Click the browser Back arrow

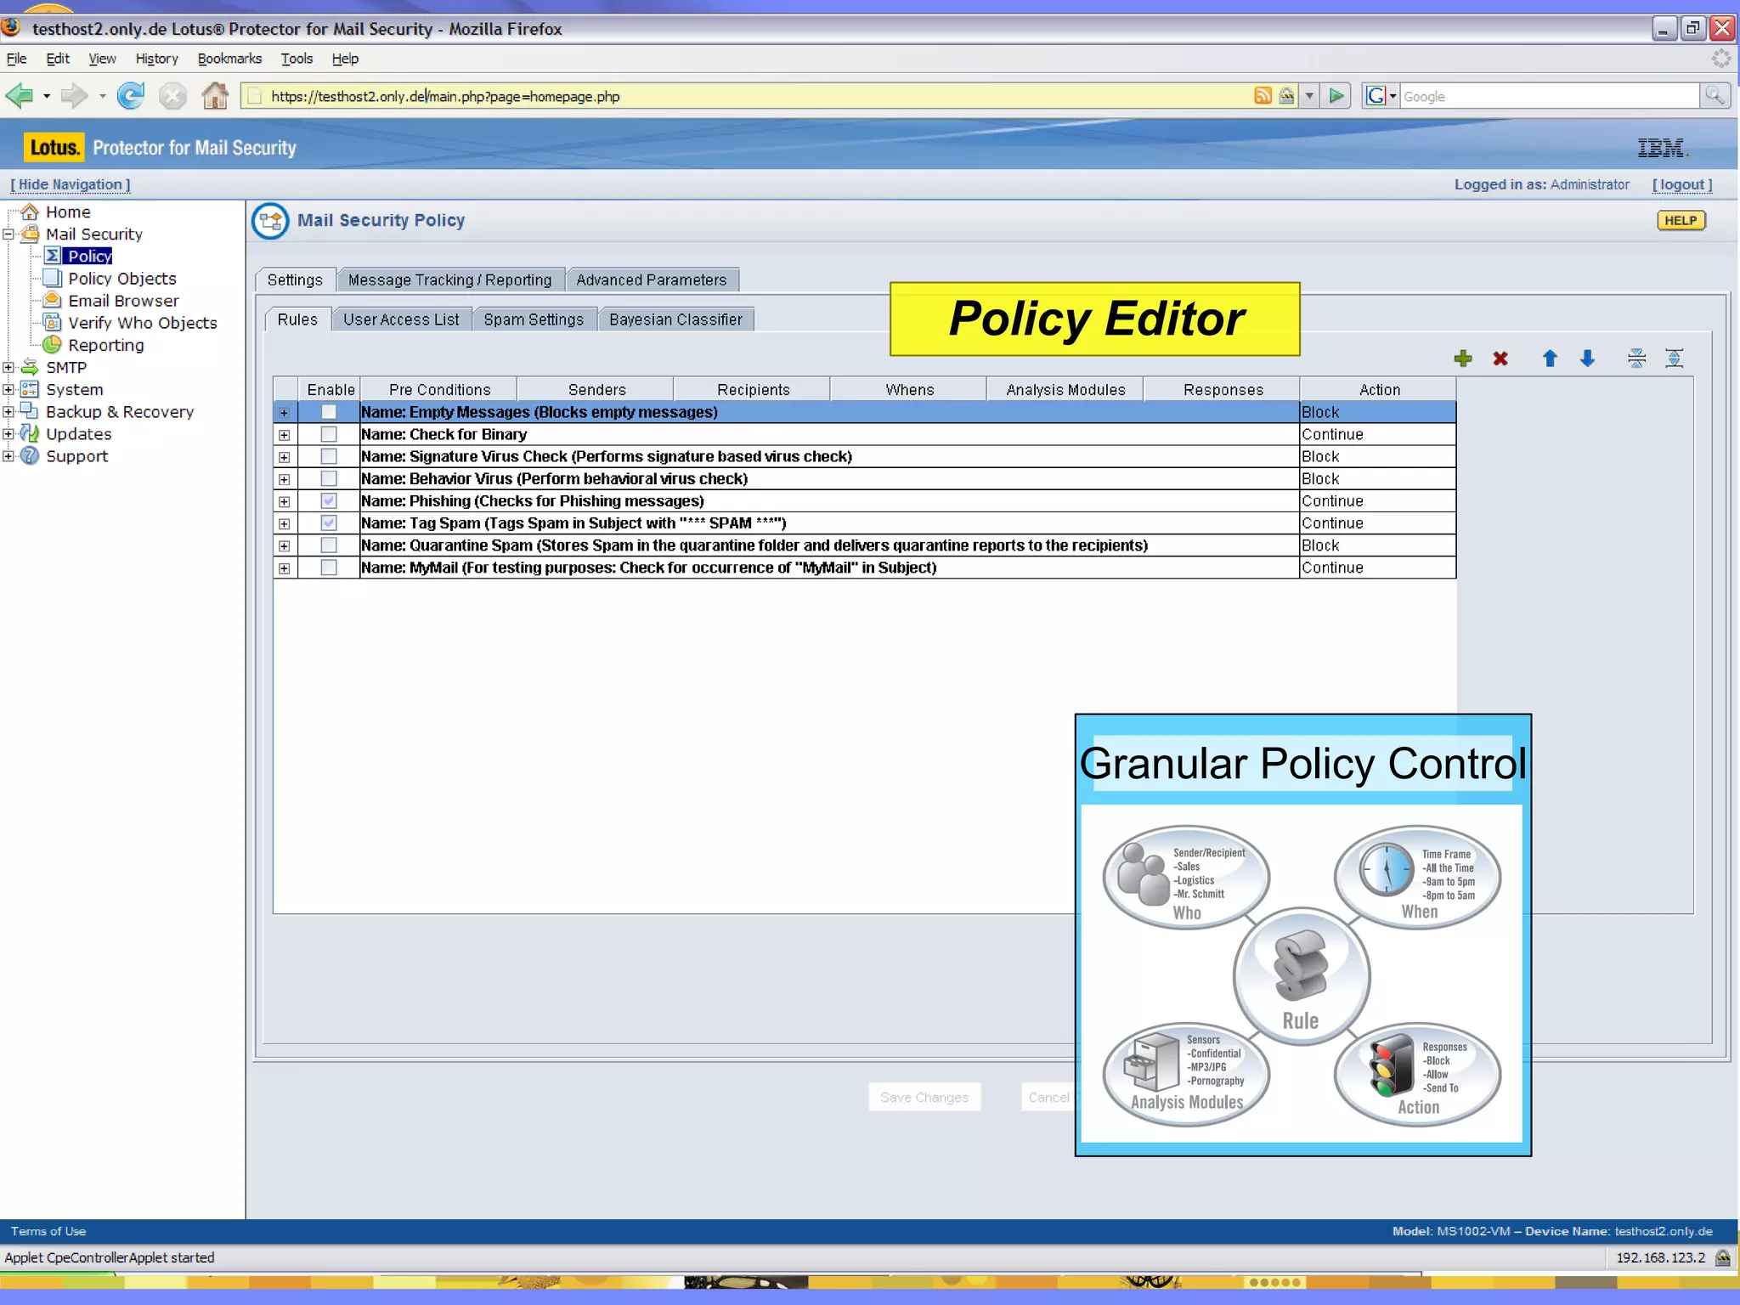coord(20,96)
